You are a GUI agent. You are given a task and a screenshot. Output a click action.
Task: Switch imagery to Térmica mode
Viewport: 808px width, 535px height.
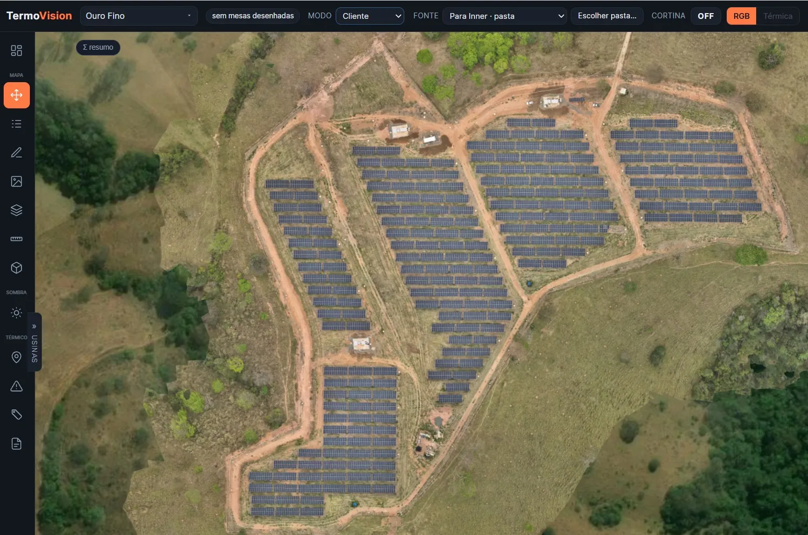click(x=778, y=16)
